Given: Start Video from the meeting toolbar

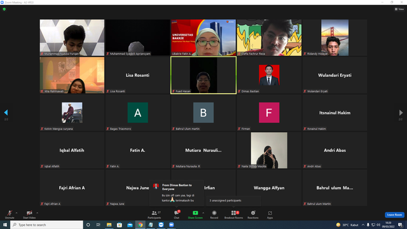Looking at the screenshot, I should tap(29, 214).
